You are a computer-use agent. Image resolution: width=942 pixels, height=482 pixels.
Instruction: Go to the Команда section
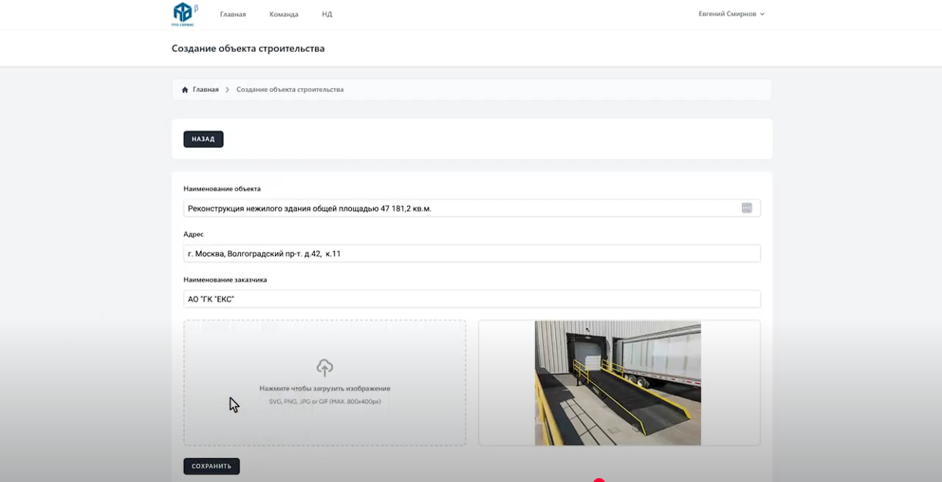(283, 14)
